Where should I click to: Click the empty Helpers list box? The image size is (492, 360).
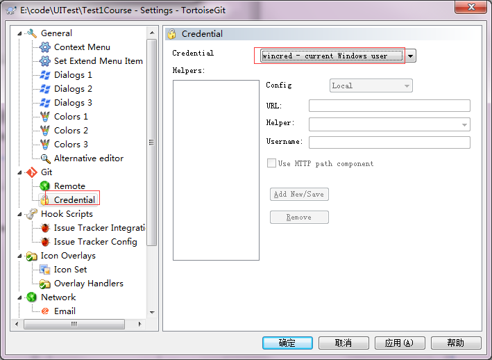pos(216,170)
